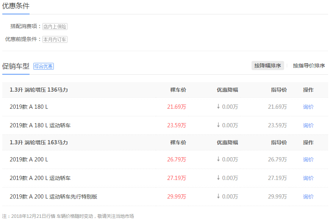
Task: Click the gray guide price 27.19万
Action: click(277, 178)
